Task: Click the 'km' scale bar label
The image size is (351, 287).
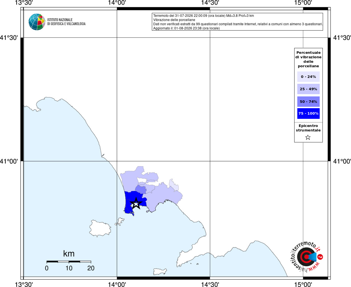Action: pos(69,254)
